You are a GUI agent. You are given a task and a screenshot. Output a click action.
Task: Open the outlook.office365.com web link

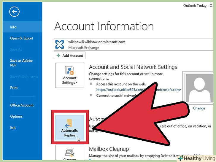tap(139, 90)
